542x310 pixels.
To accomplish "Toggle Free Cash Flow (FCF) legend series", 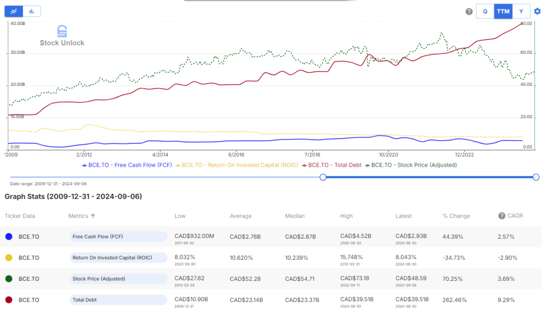I will pos(127,165).
